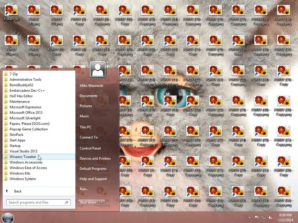The height and width of the screenshot is (223, 298).
Task: Select FURBY (39) - Copy.png icon
Action: click(261, 15)
